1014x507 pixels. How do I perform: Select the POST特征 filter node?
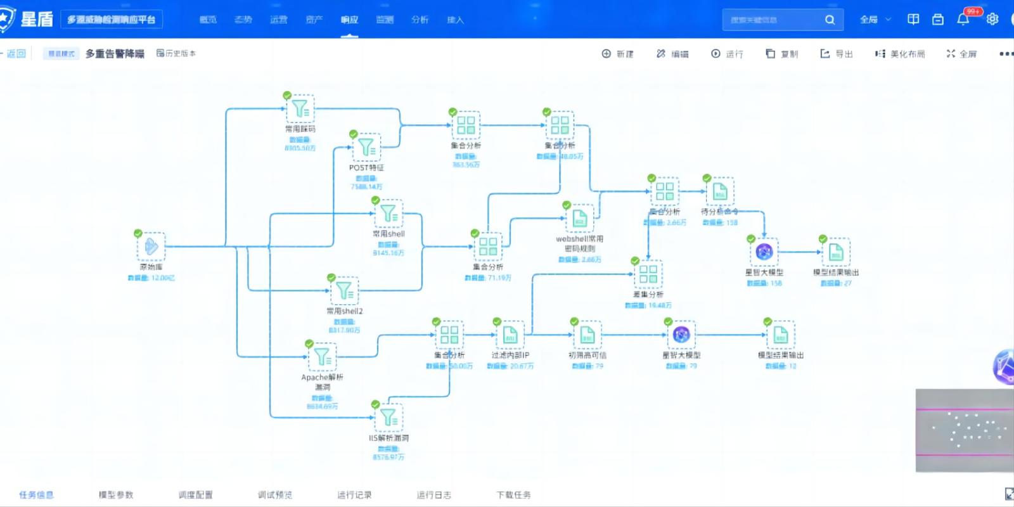tap(366, 148)
